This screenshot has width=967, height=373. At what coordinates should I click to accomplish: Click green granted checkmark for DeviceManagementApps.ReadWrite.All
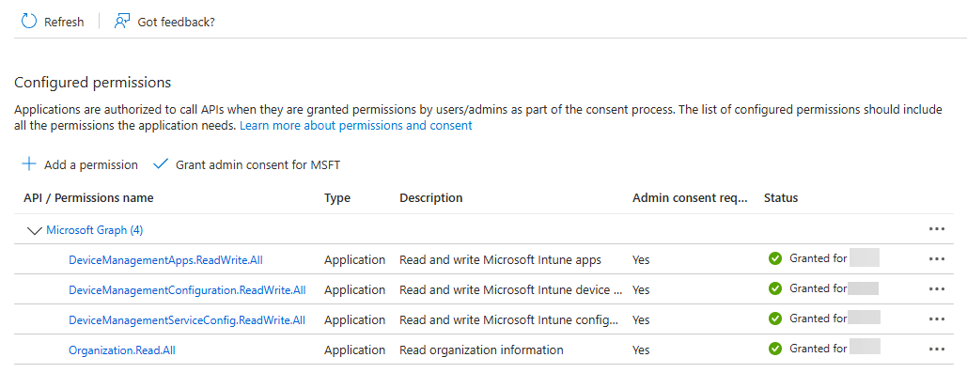[775, 259]
